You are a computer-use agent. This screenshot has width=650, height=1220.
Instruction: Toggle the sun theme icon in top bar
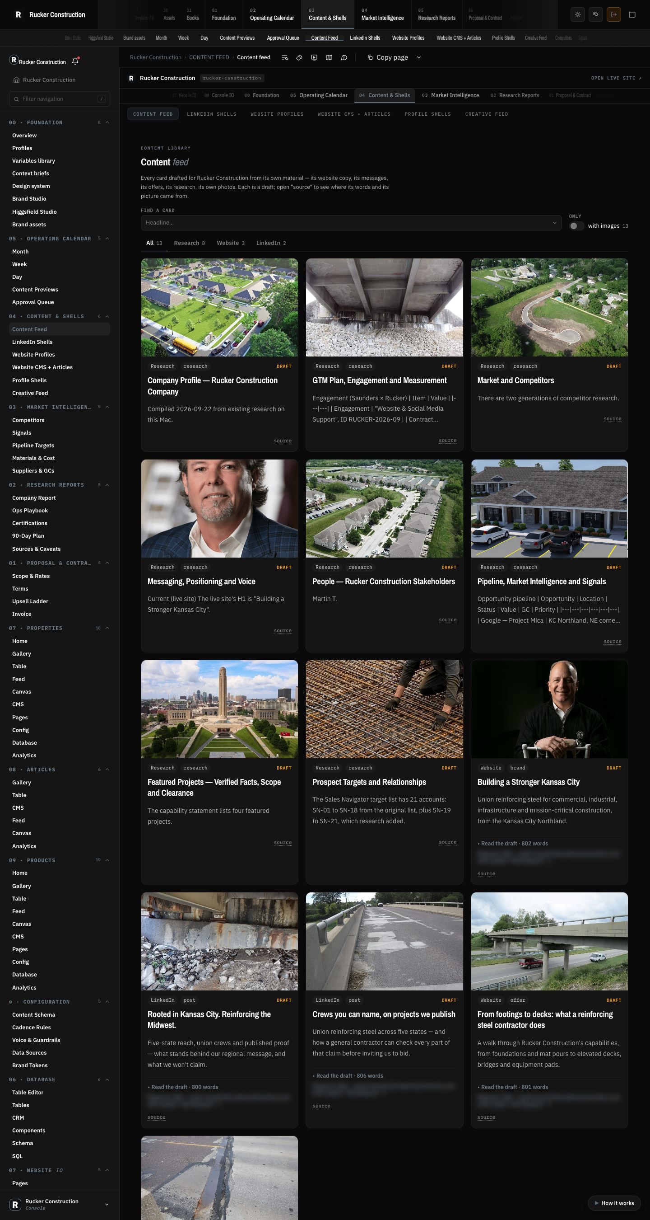pos(578,14)
